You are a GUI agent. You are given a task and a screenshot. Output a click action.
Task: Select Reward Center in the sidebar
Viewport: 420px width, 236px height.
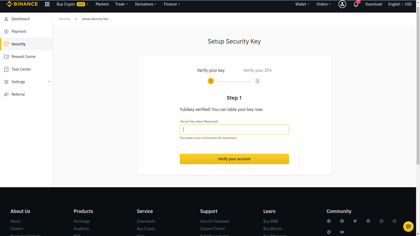24,57
